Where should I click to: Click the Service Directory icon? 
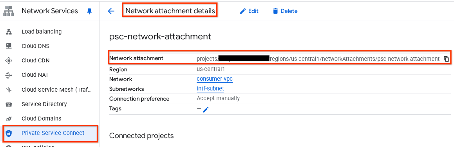[x=9, y=104]
